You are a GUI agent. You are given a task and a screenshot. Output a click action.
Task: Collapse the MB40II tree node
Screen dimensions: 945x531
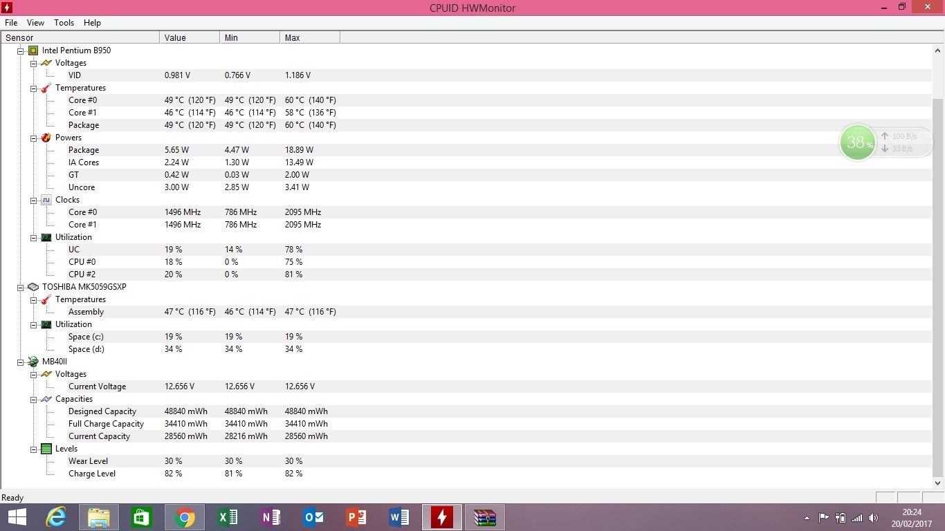(x=21, y=362)
